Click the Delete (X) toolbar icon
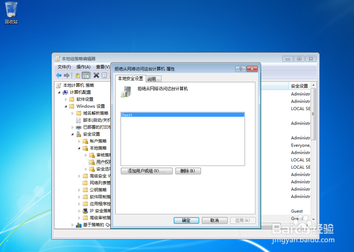 96,75
